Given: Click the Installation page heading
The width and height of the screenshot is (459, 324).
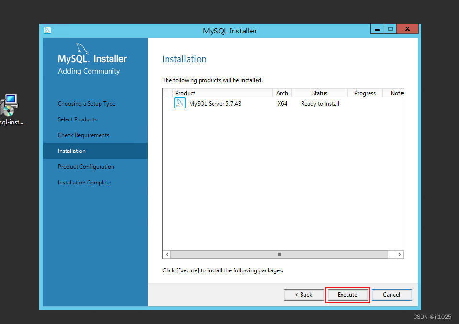Looking at the screenshot, I should click(x=184, y=59).
